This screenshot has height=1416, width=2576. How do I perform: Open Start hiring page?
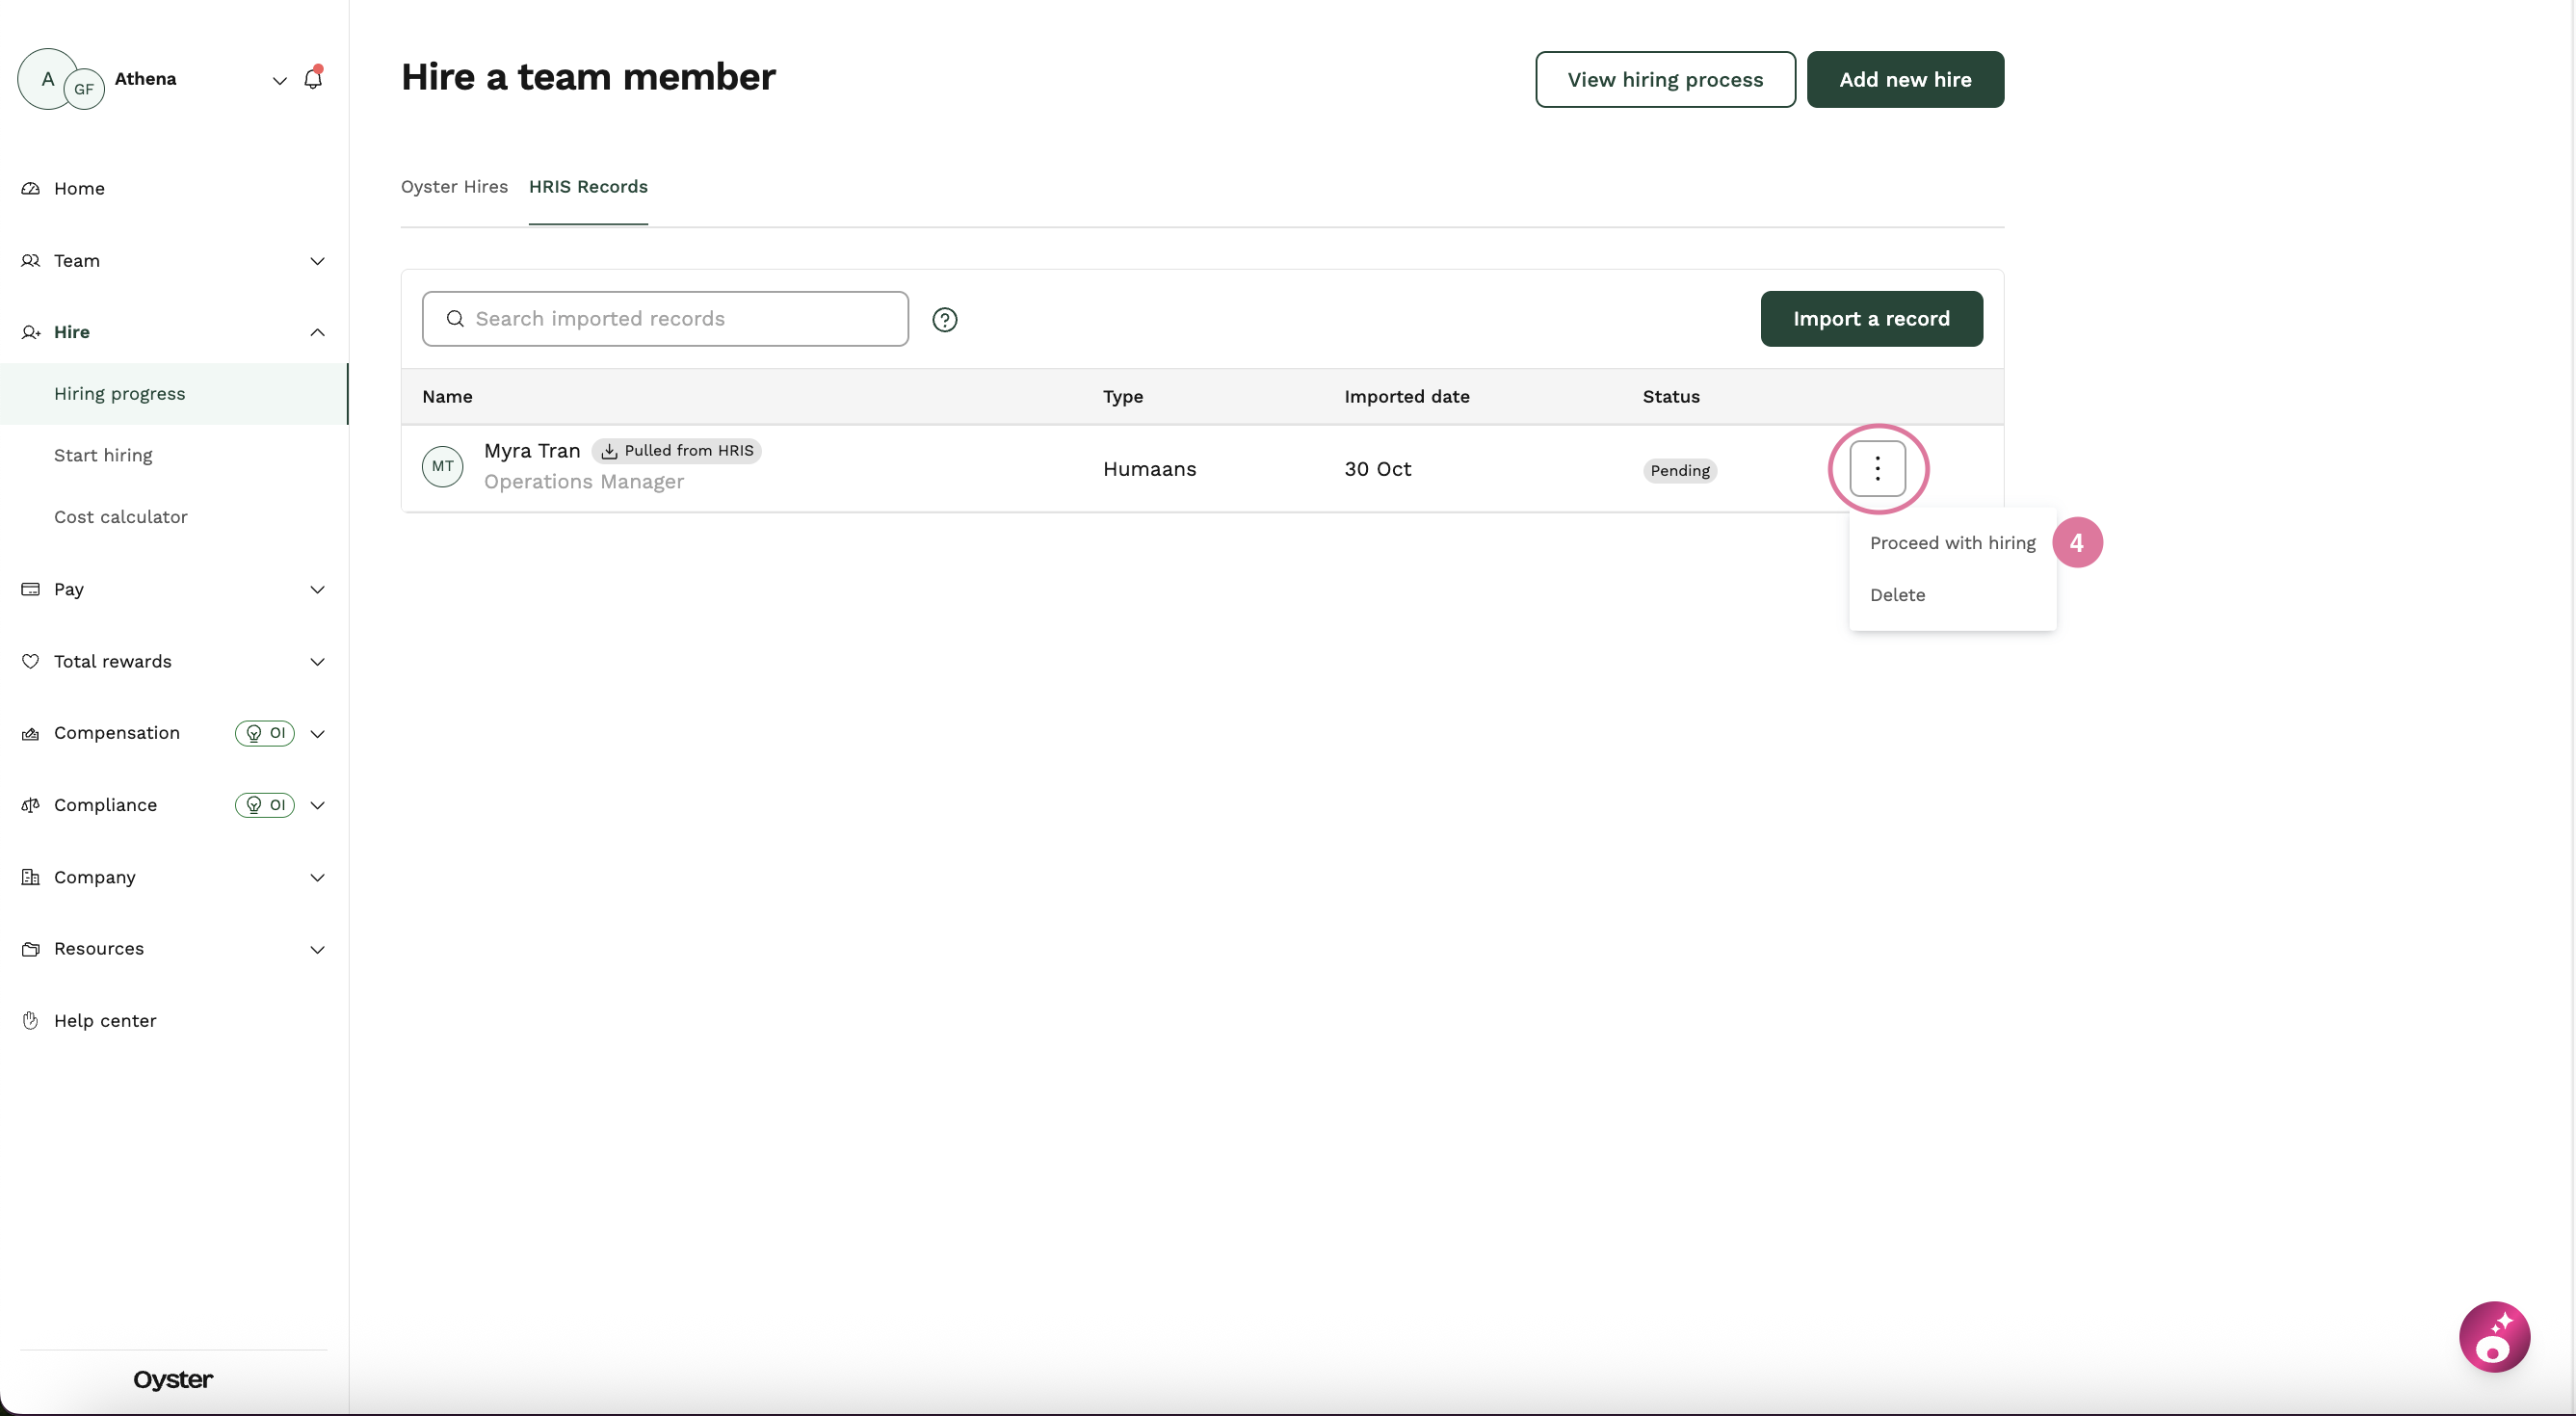click(x=103, y=455)
